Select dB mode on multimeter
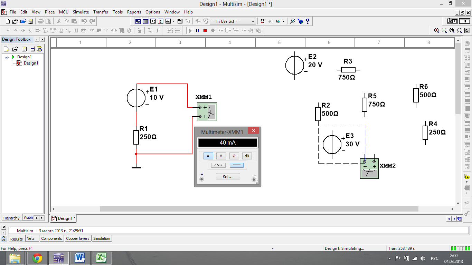Image resolution: width=472 pixels, height=265 pixels. (247, 156)
